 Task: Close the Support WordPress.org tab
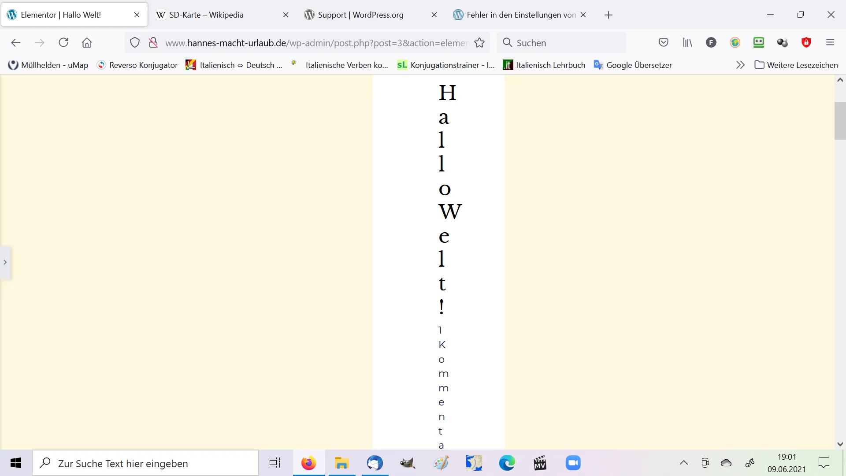[434, 15]
